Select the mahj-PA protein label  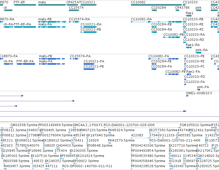[46, 61]
